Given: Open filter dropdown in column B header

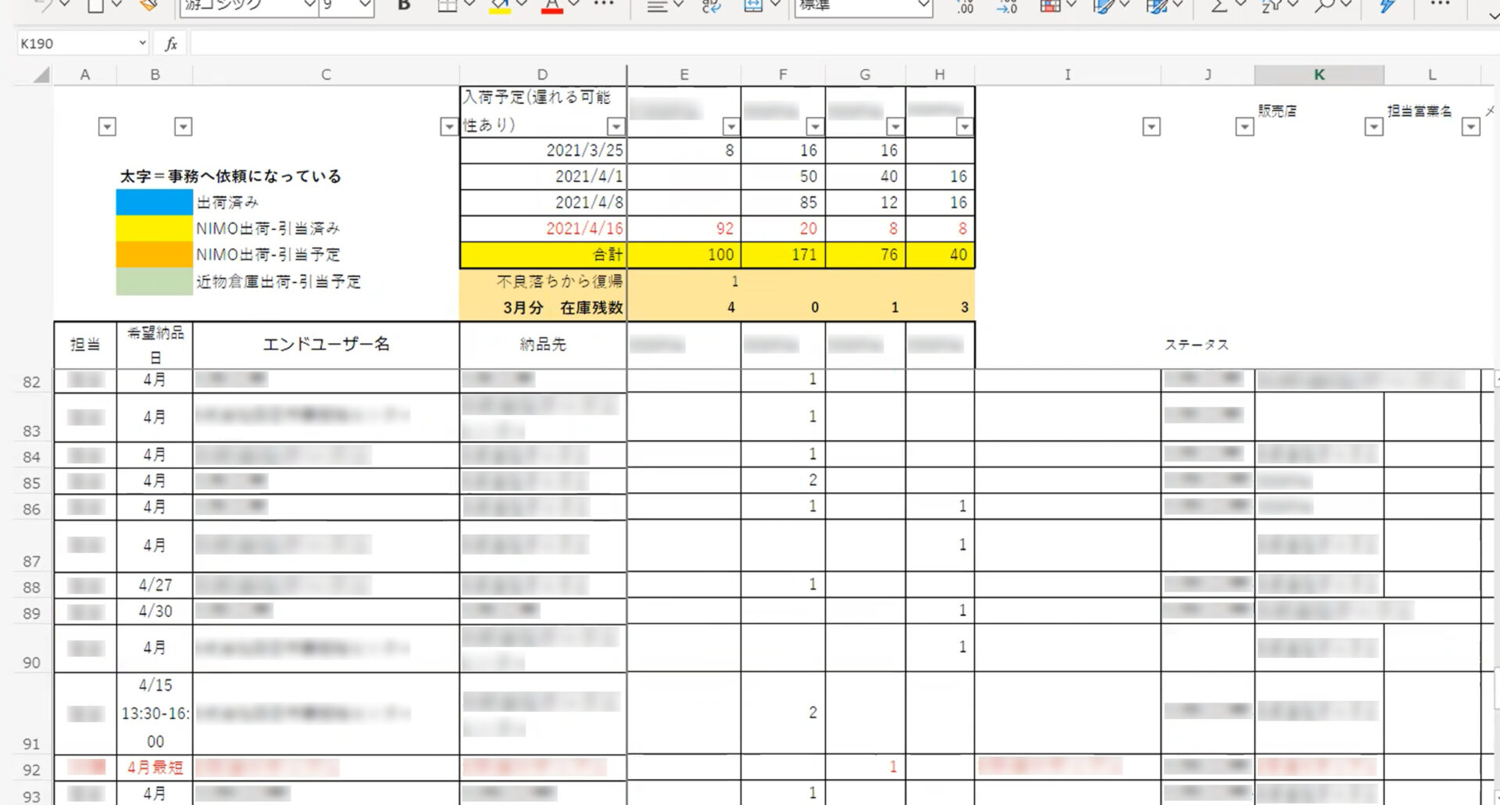Looking at the screenshot, I should [x=183, y=127].
